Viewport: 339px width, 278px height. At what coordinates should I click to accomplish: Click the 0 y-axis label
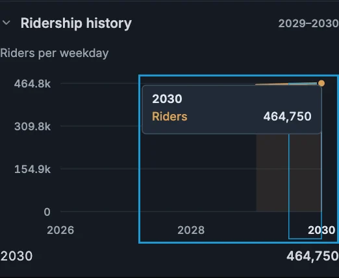pyautogui.click(x=47, y=212)
